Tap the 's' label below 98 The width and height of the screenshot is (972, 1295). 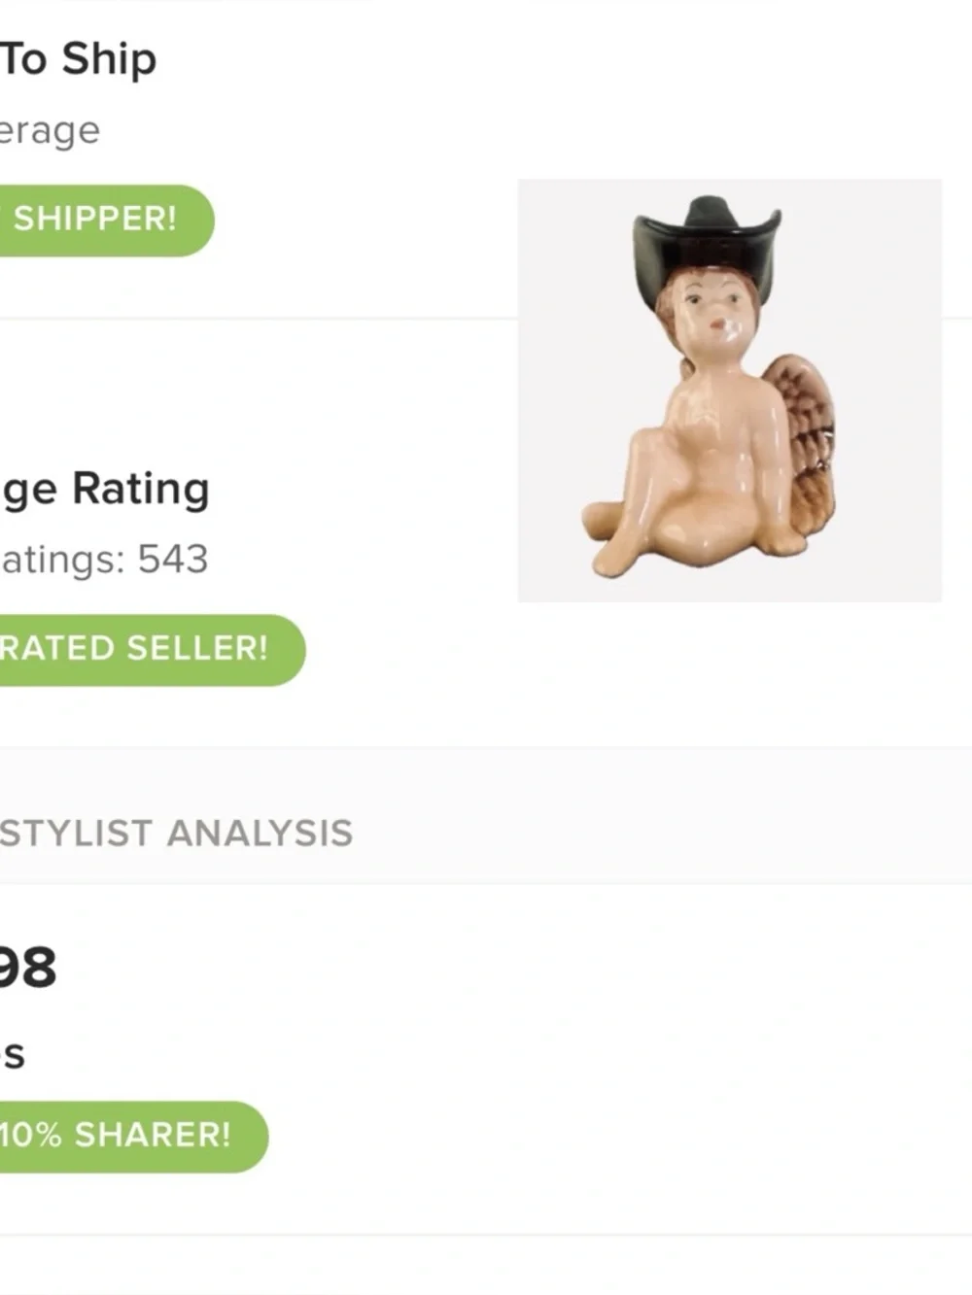13,1055
